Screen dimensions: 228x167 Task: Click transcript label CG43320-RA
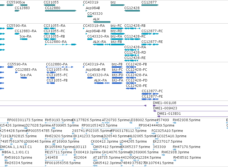pyautogui.click(x=98, y=36)
